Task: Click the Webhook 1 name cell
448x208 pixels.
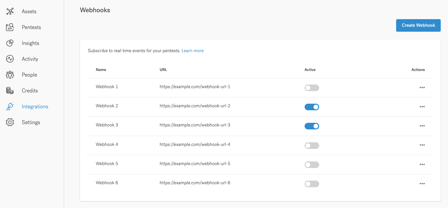Action: pos(107,87)
